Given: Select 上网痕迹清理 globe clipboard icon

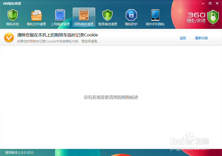Looking at the screenshot, I should click(60, 15).
